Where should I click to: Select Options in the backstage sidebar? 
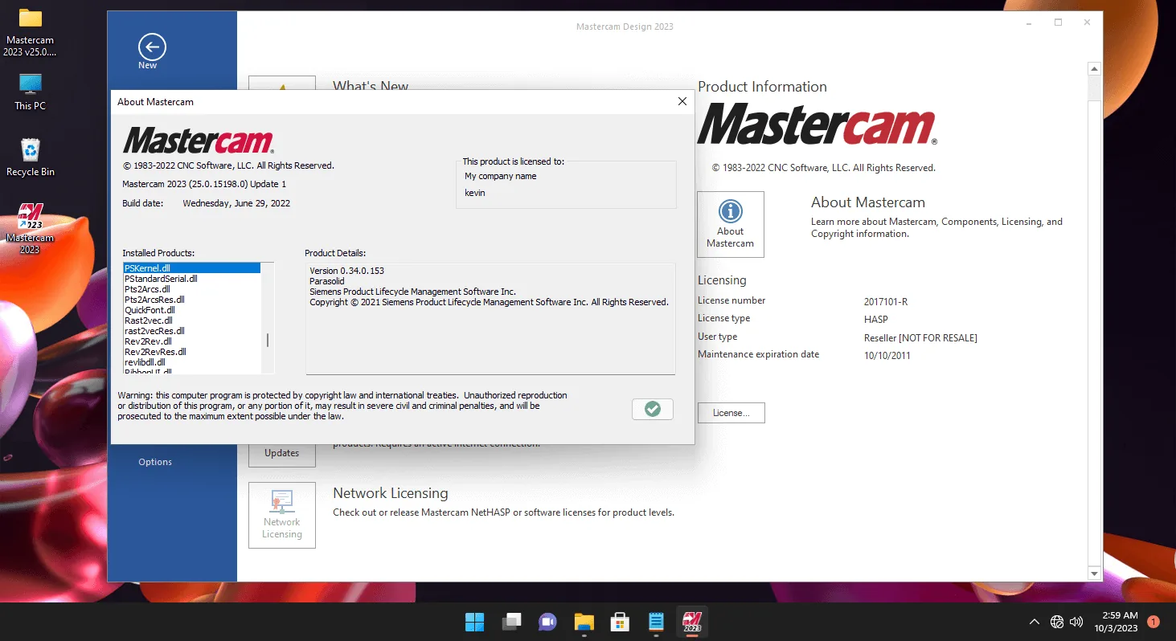(x=155, y=462)
